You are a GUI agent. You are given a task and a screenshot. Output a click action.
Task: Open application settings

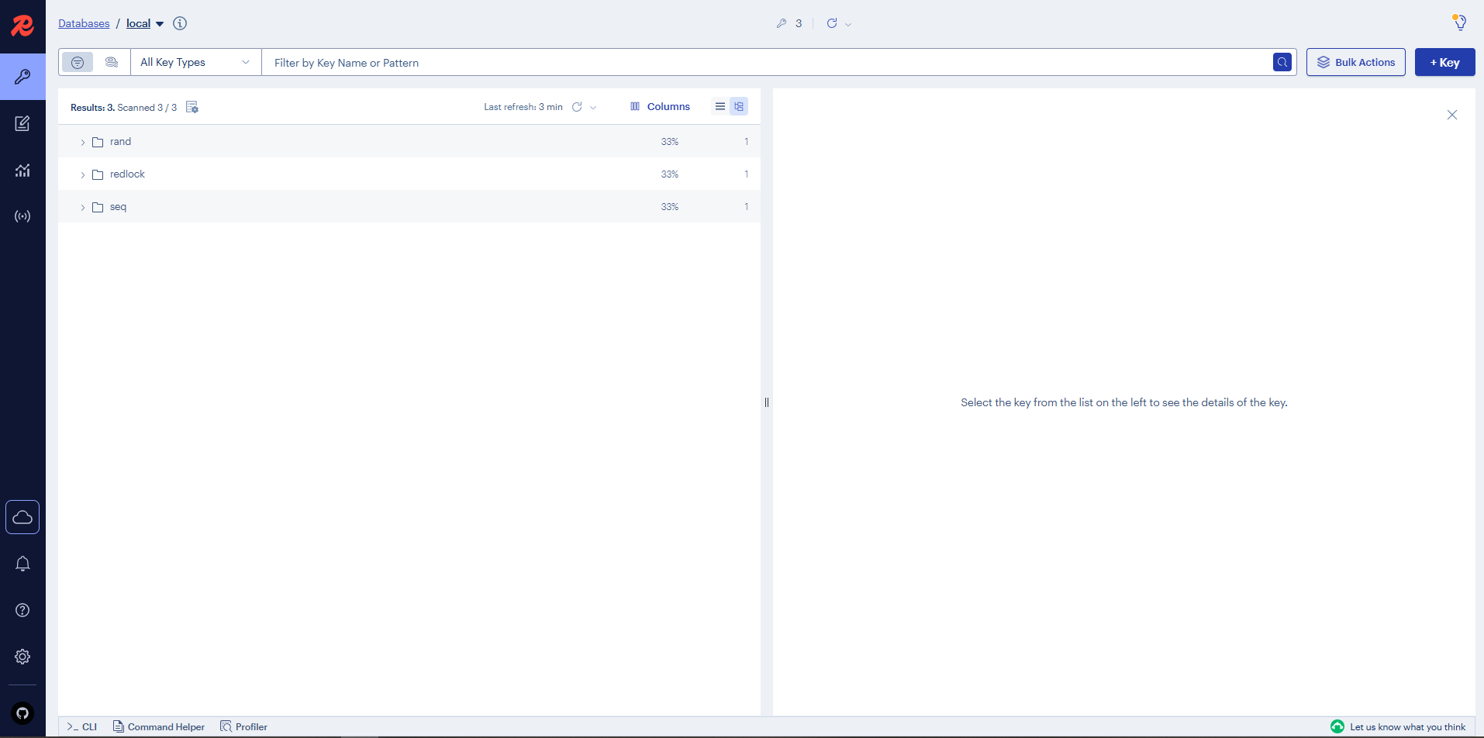pos(22,657)
